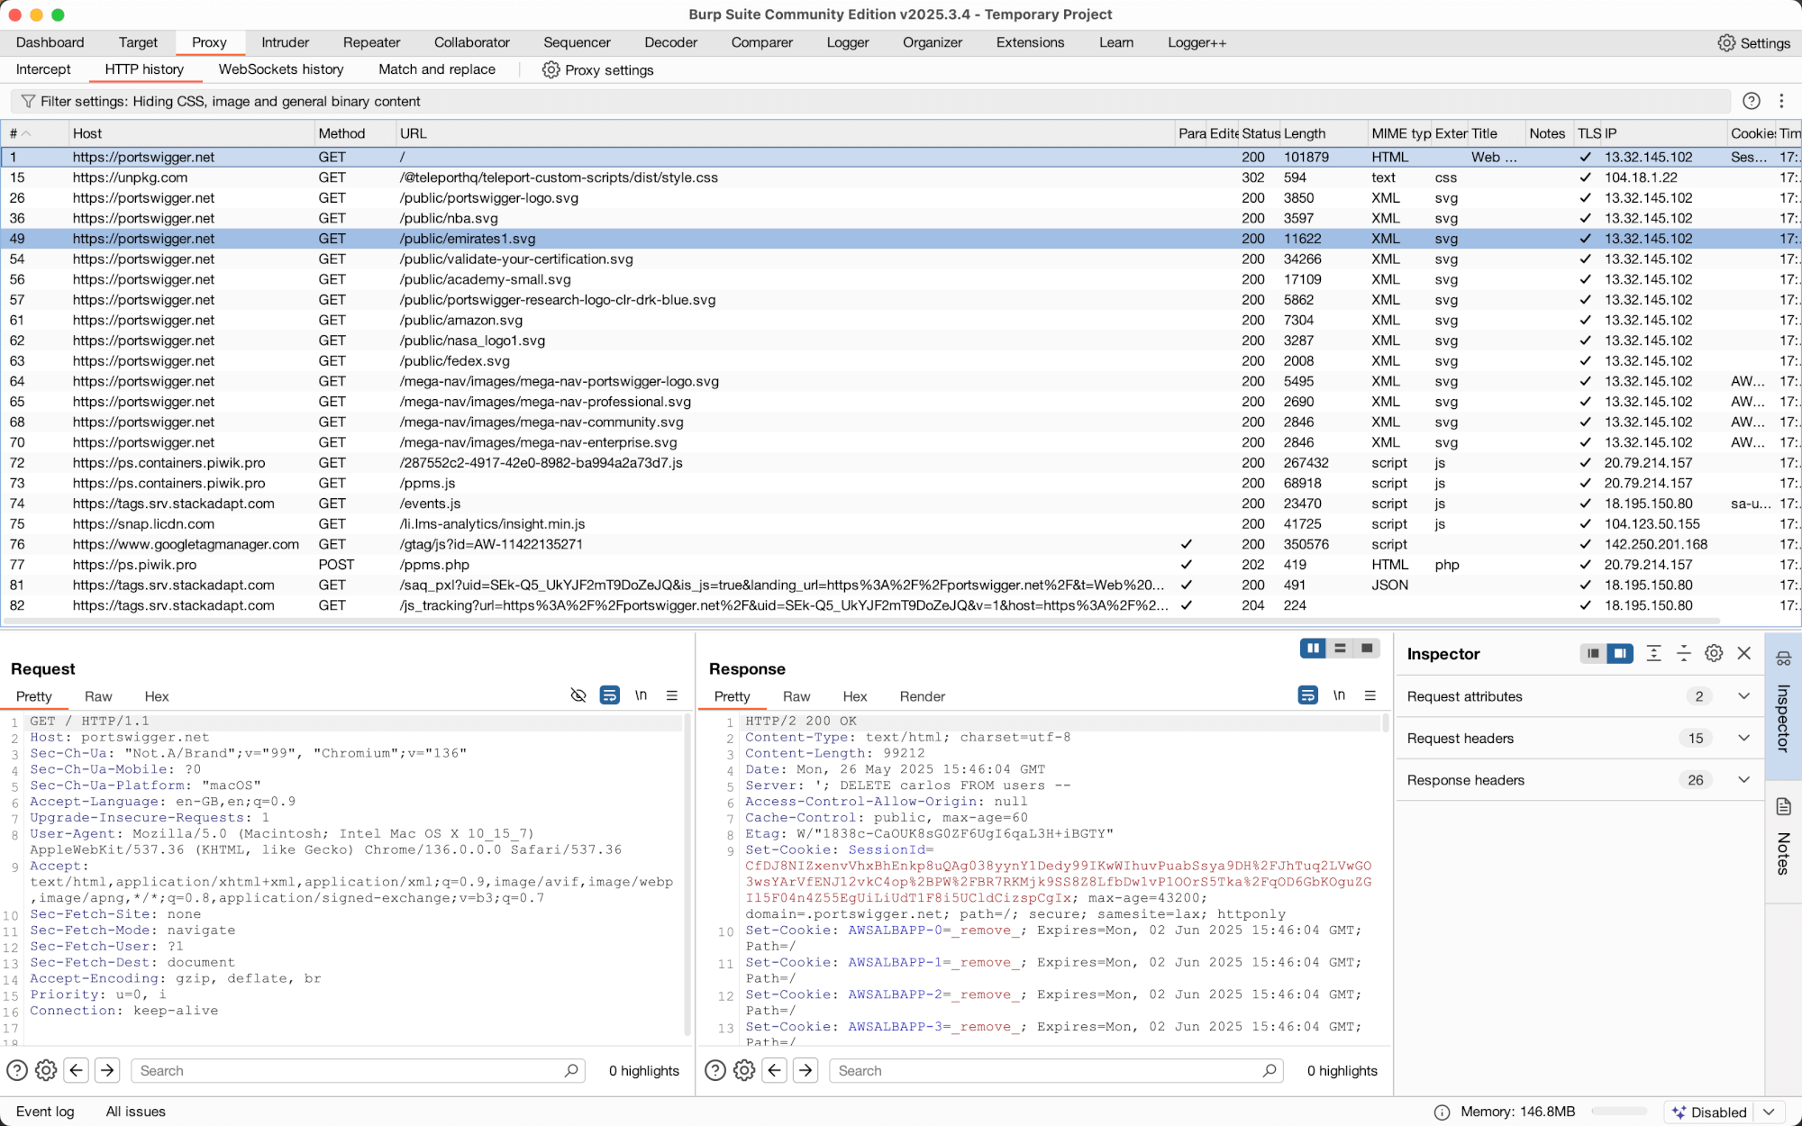This screenshot has height=1126, width=1802.
Task: Open WebSockets history sub-tab
Action: pos(281,69)
